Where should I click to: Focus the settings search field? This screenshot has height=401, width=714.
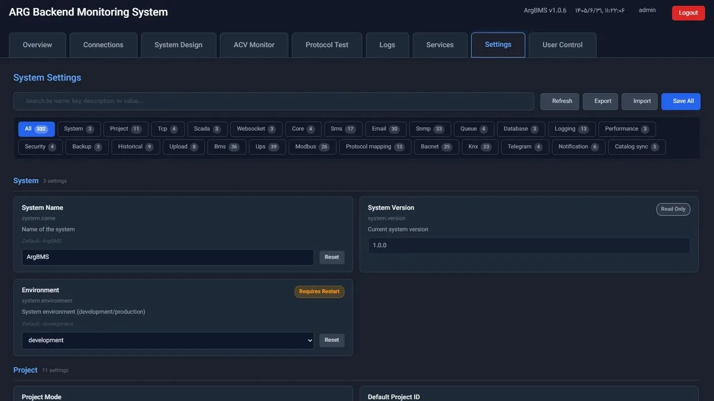[x=274, y=101]
